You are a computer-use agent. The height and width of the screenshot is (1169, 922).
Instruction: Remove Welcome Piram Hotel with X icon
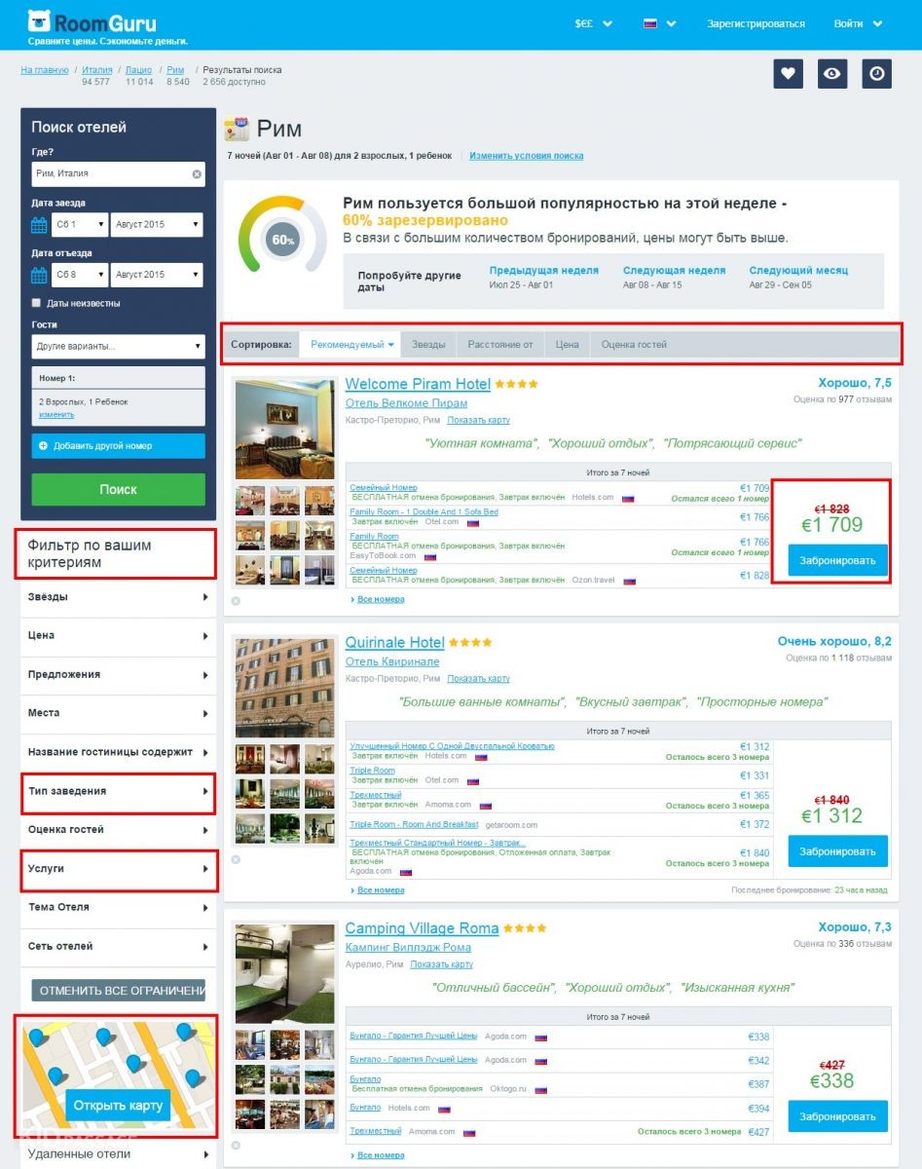pyautogui.click(x=236, y=601)
